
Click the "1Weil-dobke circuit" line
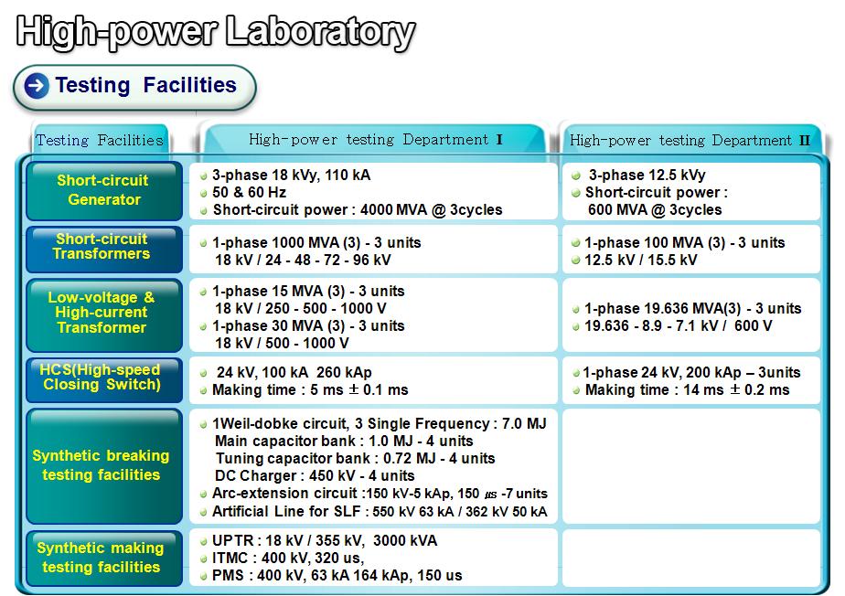pyautogui.click(x=379, y=423)
